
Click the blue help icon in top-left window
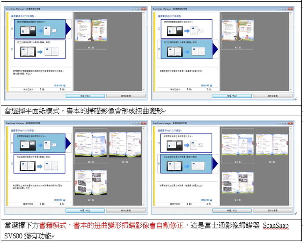coord(65,85)
